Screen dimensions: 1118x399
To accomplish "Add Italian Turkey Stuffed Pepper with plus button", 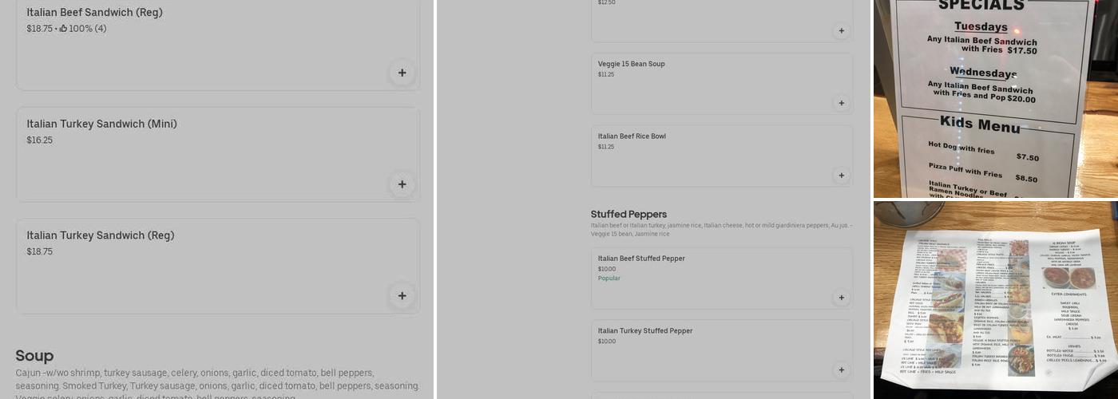I will point(841,370).
